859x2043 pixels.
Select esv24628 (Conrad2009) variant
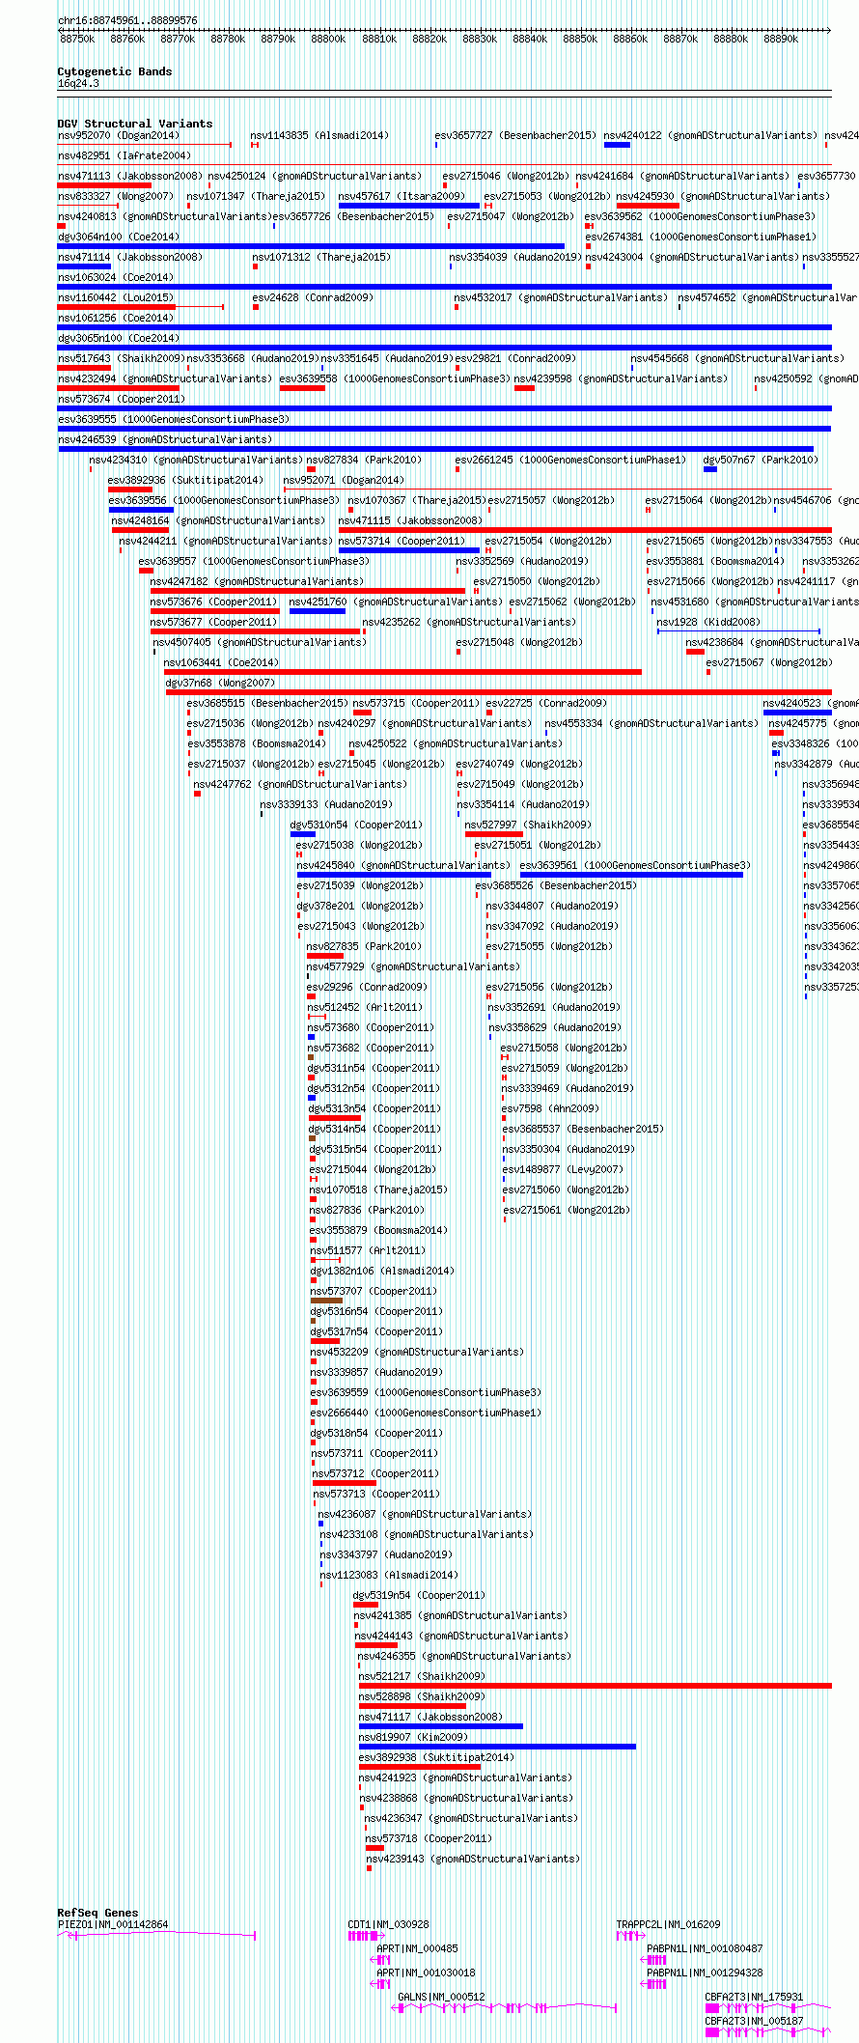point(312,297)
